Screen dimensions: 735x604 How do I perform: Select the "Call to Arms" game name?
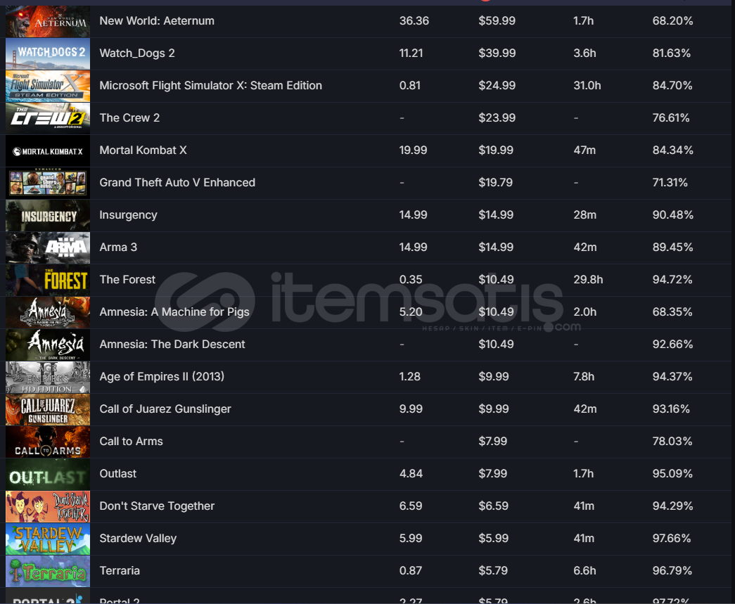click(132, 441)
